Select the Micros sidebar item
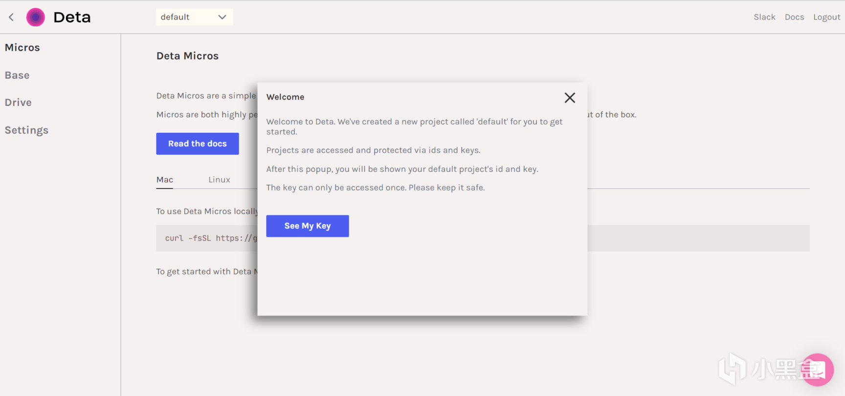 [x=22, y=47]
